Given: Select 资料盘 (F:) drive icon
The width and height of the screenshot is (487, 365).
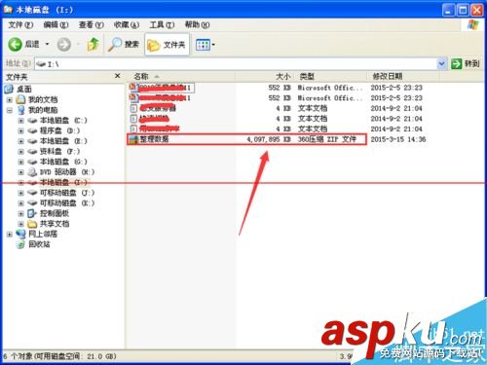Looking at the screenshot, I should coord(32,152).
